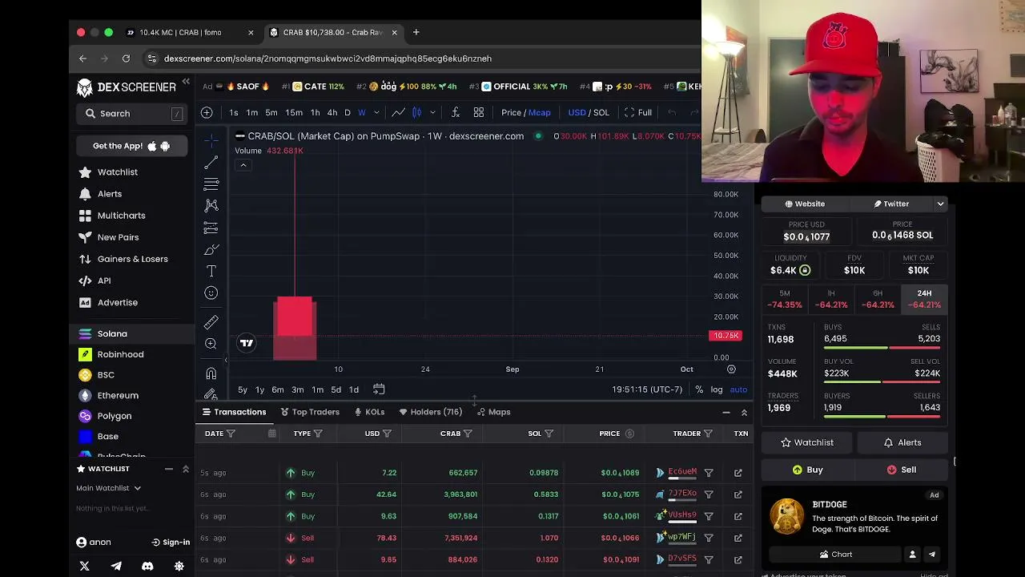Open explorer link for Ec6ueM transaction
Image resolution: width=1025 pixels, height=577 pixels.
click(x=738, y=473)
